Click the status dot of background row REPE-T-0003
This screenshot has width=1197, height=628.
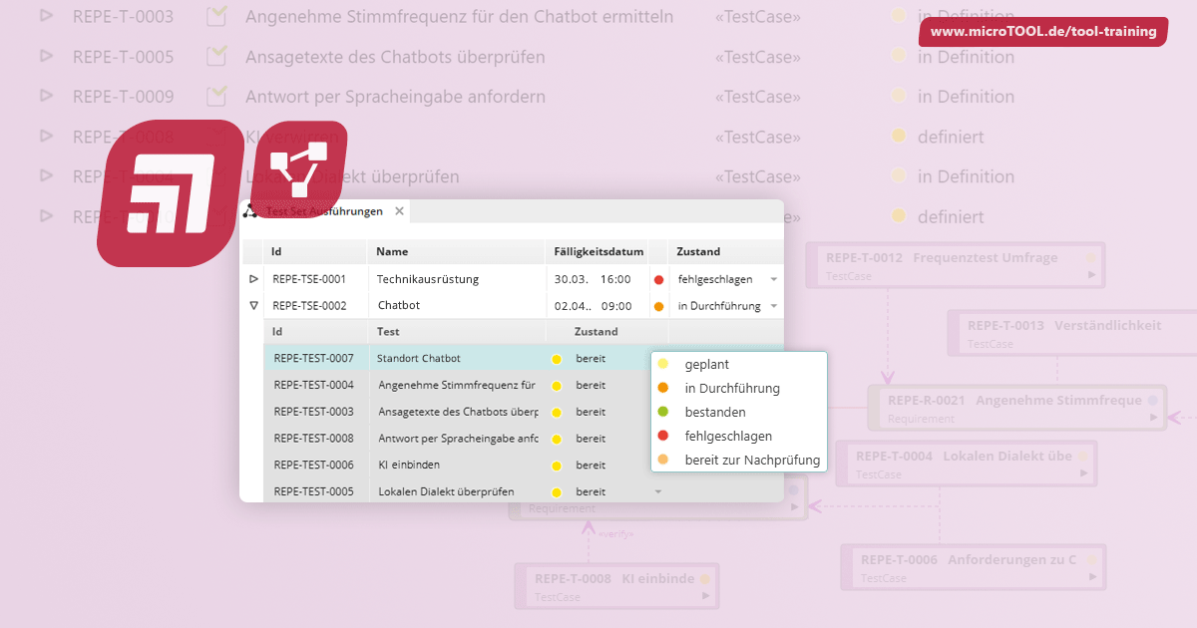pos(898,16)
